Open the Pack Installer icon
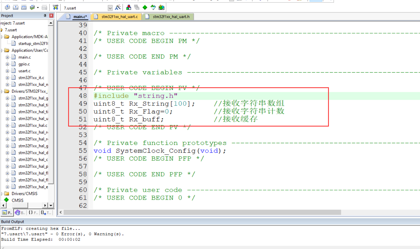This screenshot has width=420, height=249. point(162,7)
